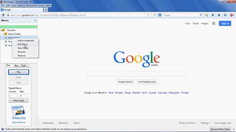Open the Help menu
Screen dimensions: 236x132
[x=48, y=5]
